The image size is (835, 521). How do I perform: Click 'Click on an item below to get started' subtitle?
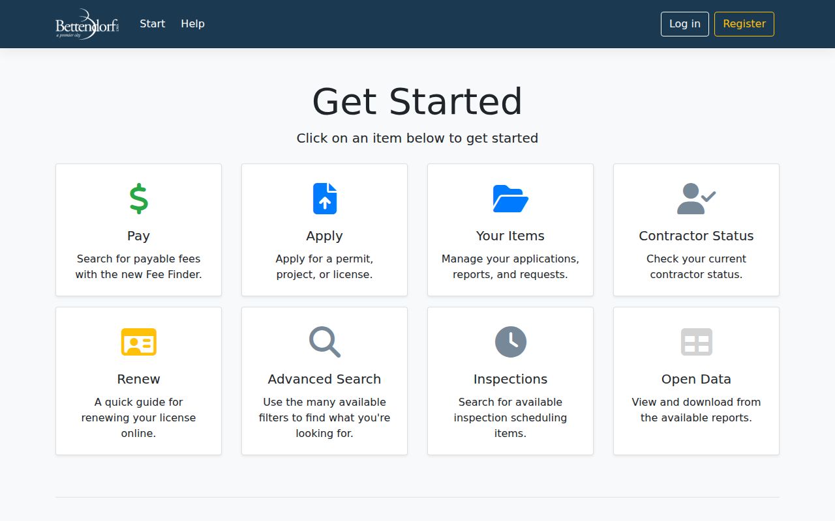pyautogui.click(x=417, y=138)
